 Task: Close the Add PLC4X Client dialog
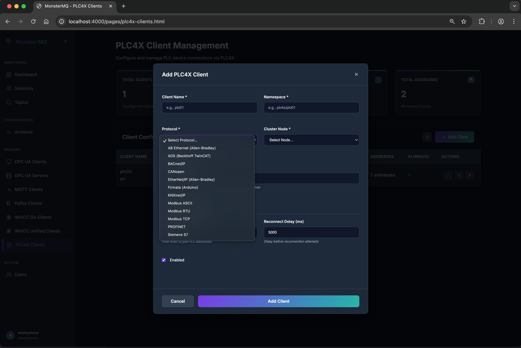tap(356, 74)
